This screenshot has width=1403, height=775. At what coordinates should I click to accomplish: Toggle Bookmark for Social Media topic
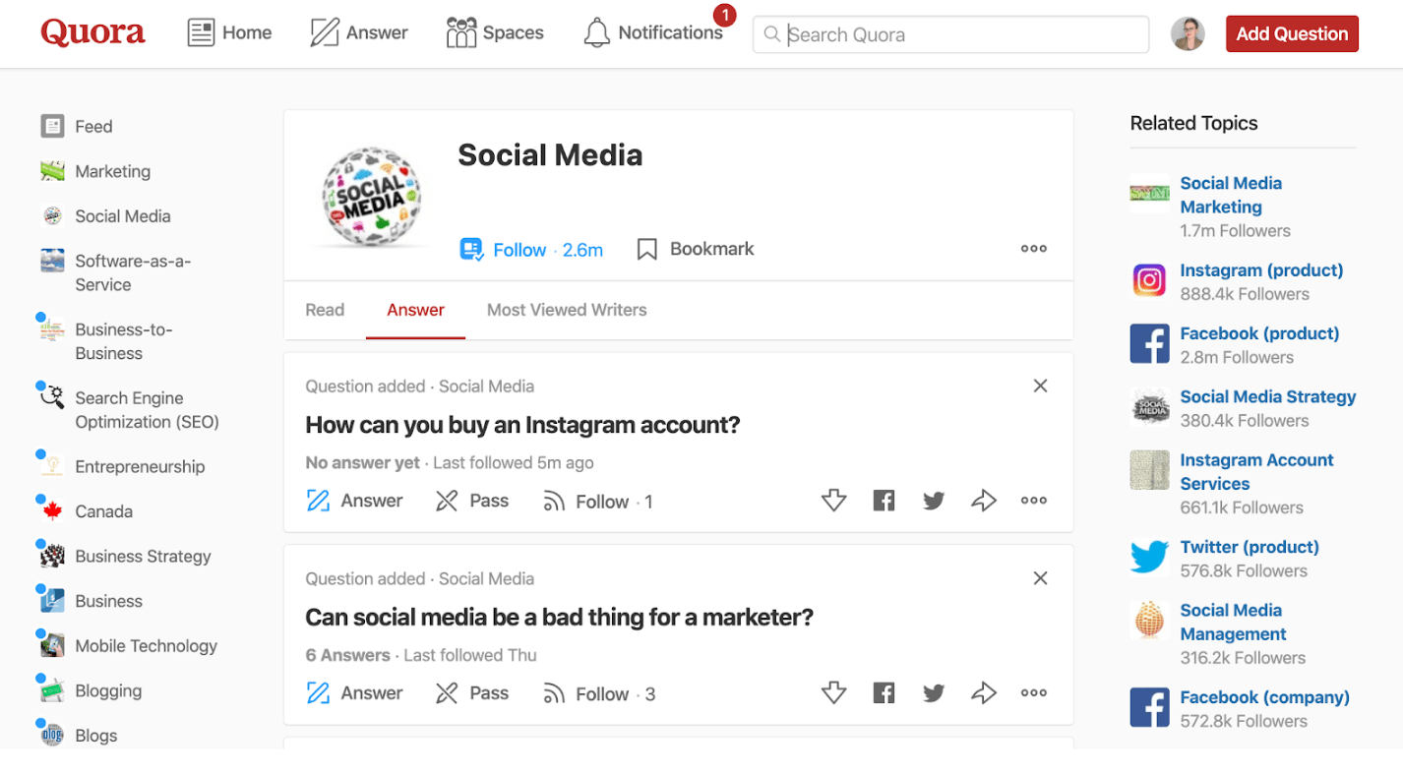coord(696,250)
